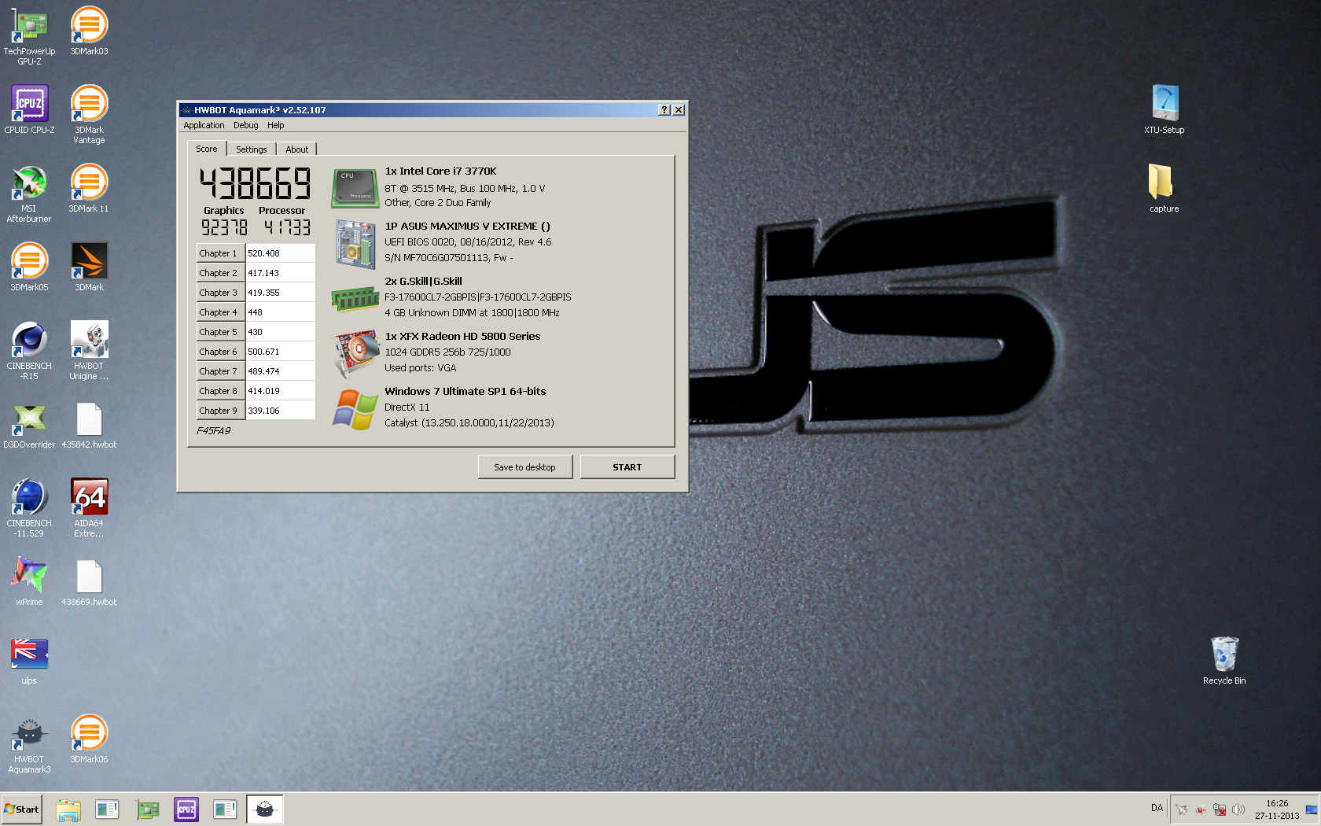
Task: Open the wPrime desktop icon
Action: [x=29, y=582]
